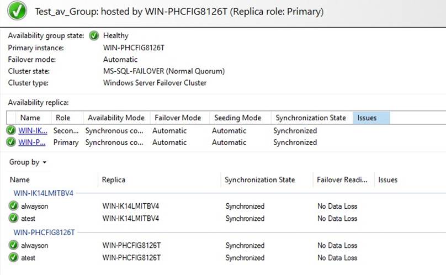Sort replicas by the Role column header

pos(63,118)
